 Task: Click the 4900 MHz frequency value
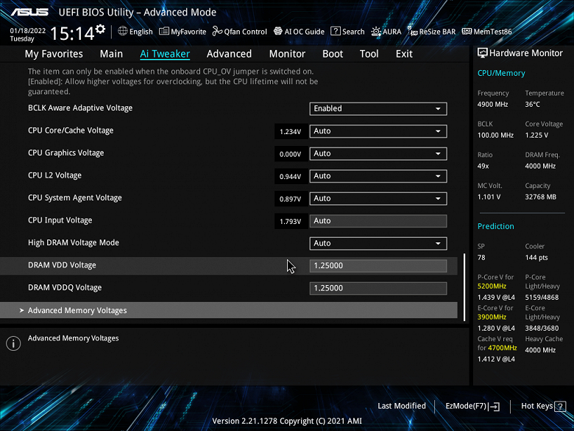[493, 105]
